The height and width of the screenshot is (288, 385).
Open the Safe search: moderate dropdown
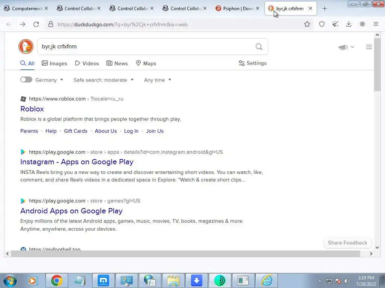pos(103,80)
